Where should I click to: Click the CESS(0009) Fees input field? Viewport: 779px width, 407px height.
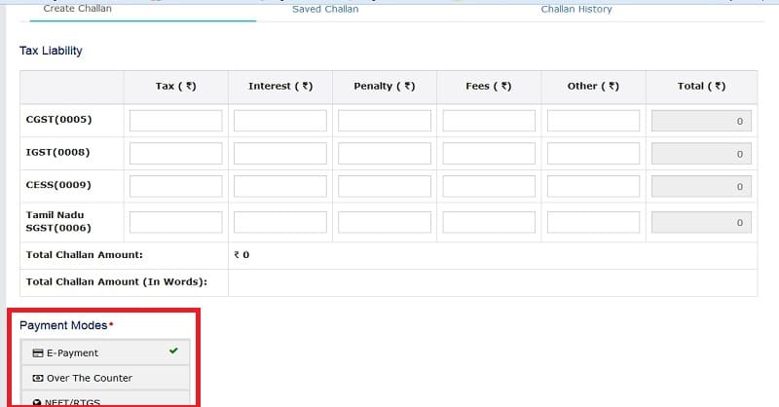pyautogui.click(x=489, y=186)
